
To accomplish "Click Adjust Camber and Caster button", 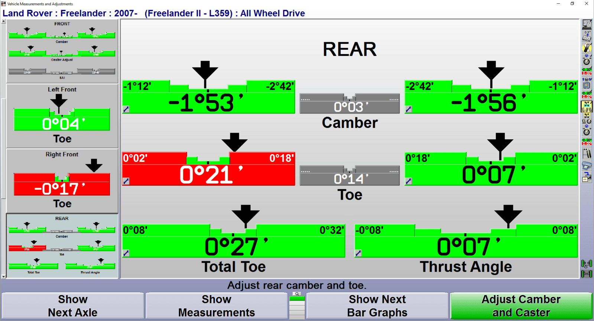I will 521,306.
